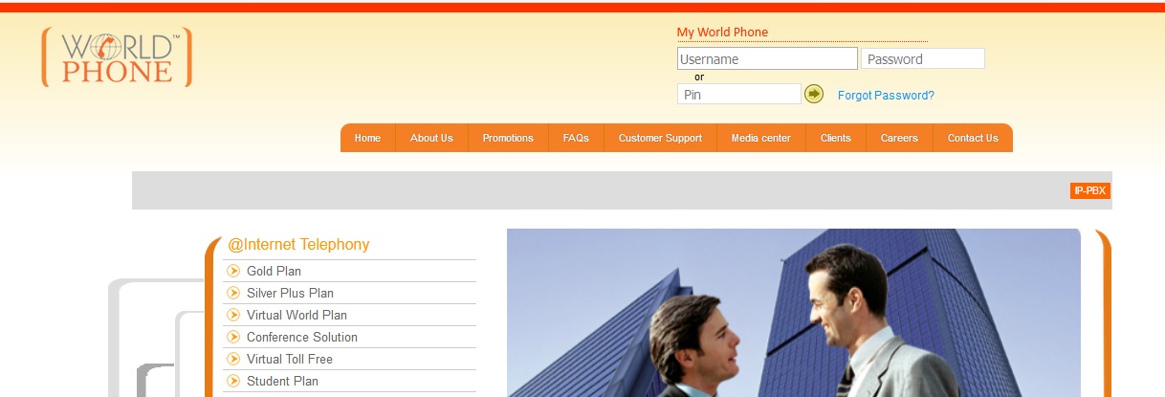The image size is (1165, 397).
Task: Select the Pin input box
Action: [x=739, y=94]
